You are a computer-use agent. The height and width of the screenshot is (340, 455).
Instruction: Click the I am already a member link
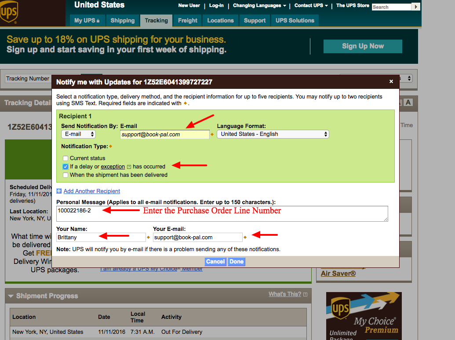(x=152, y=270)
